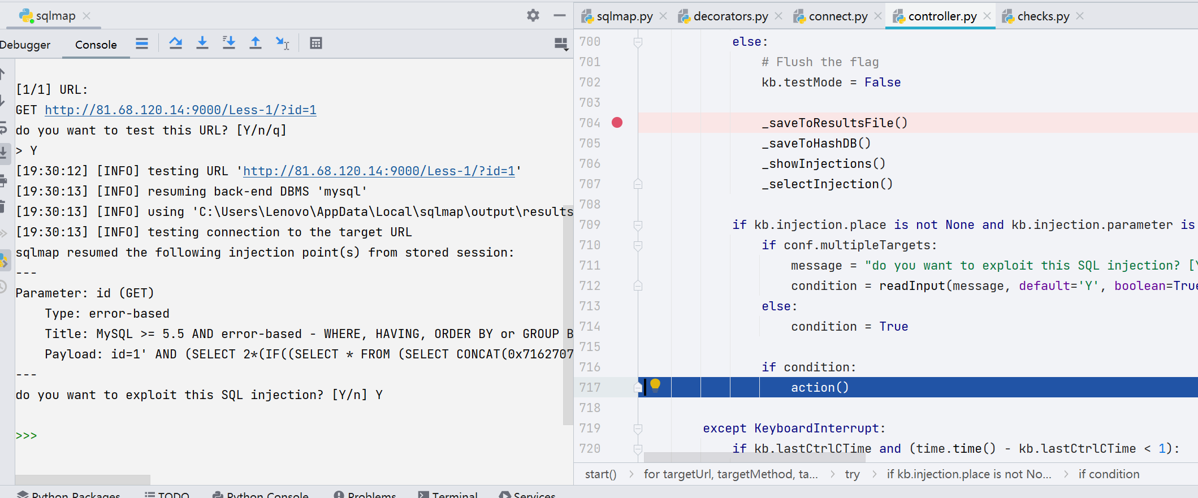Collapse the fold marker at line 720

point(638,449)
